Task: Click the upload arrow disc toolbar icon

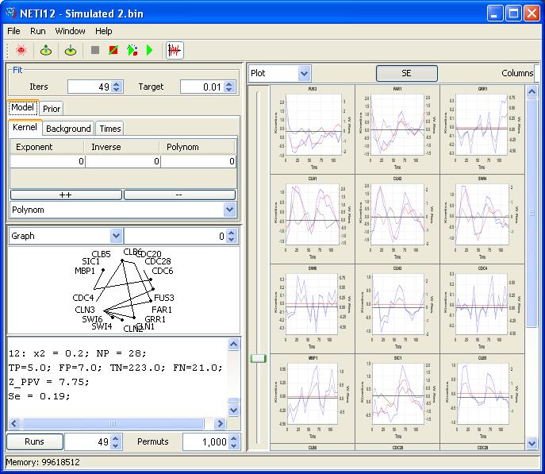Action: click(46, 51)
